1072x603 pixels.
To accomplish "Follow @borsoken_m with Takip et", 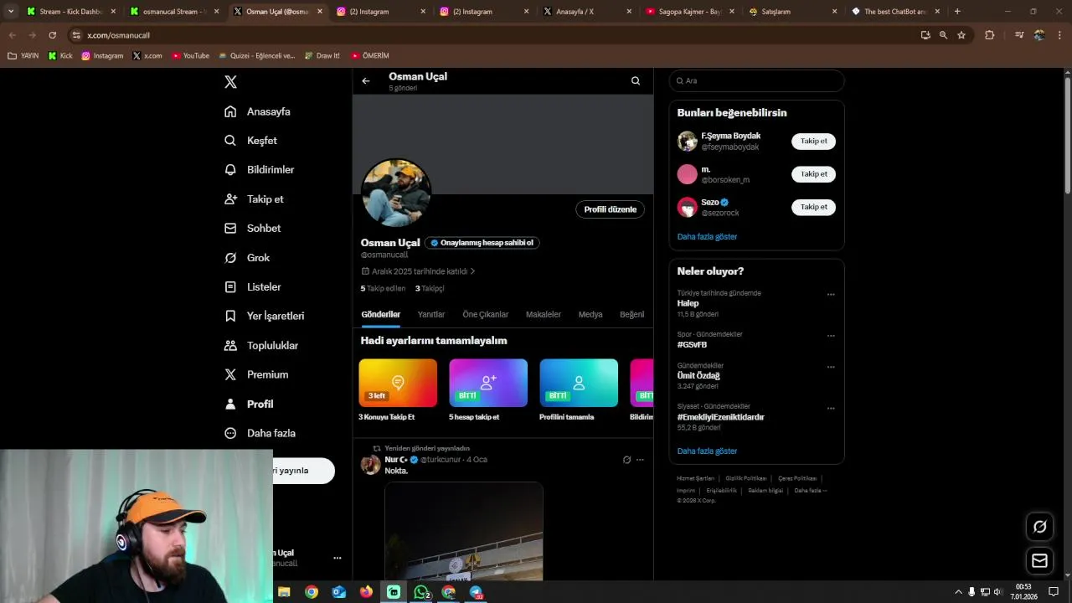I will pos(813,174).
